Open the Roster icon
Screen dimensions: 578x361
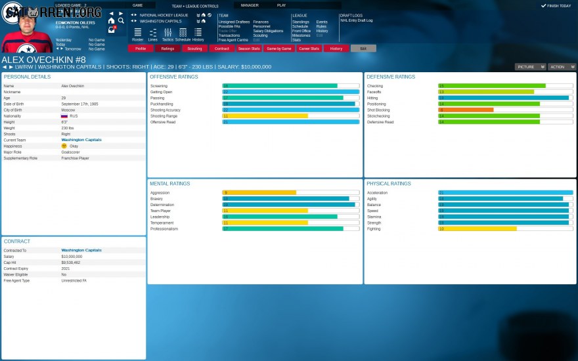[x=137, y=35]
